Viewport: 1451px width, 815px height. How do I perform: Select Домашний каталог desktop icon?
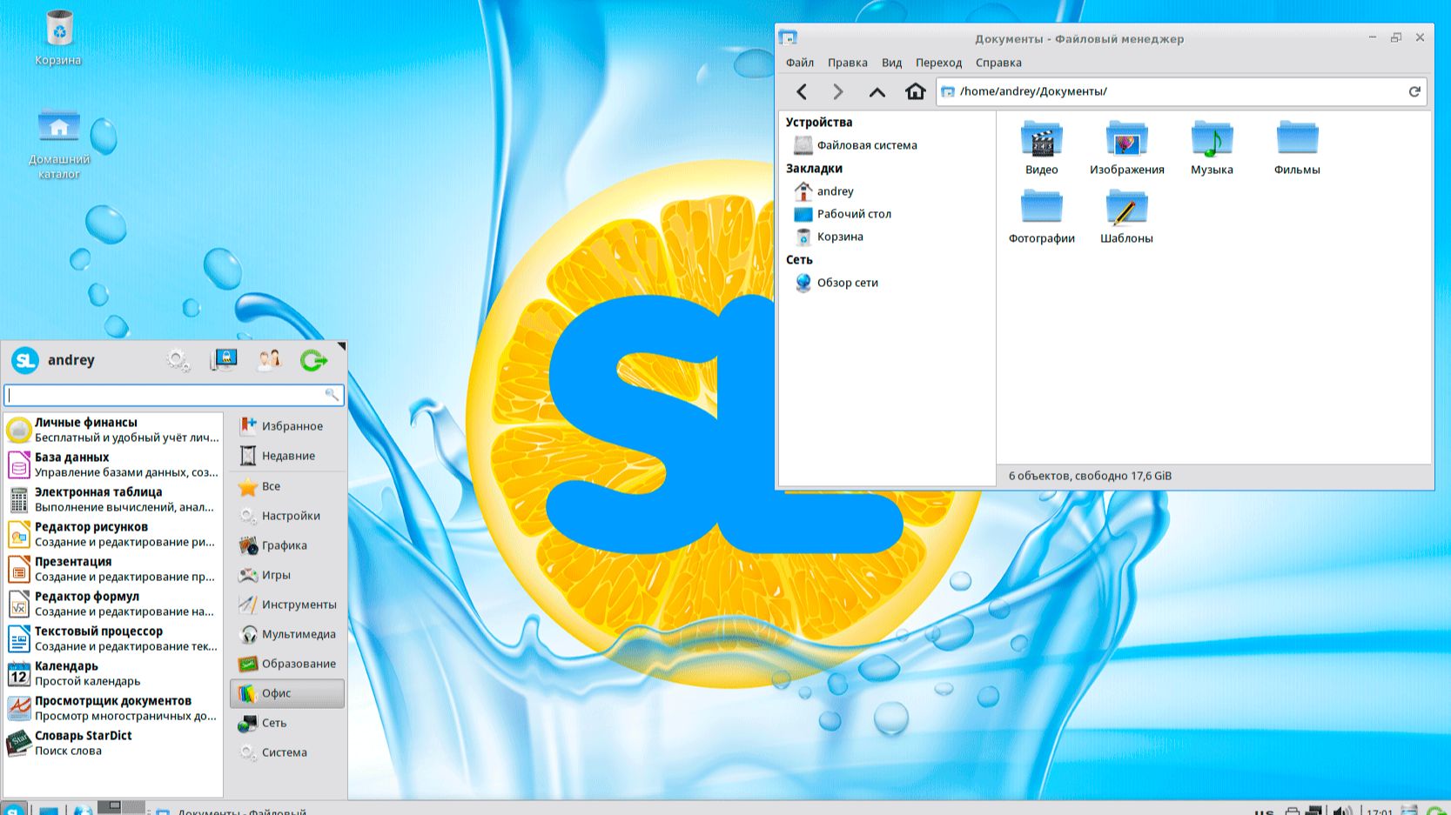(58, 144)
